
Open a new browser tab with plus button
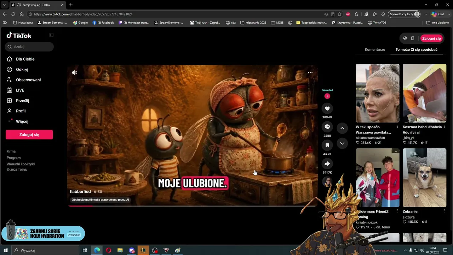coord(71,5)
